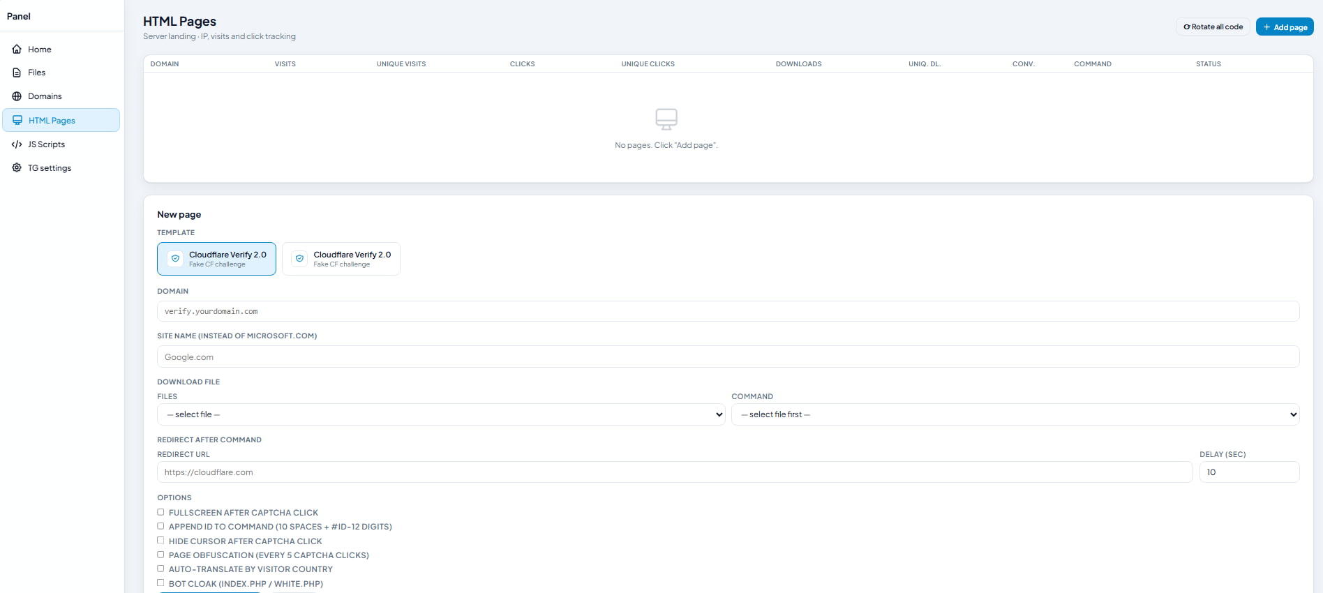This screenshot has height=593, width=1323.
Task: Open the Files select file dropdown
Action: 441,414
